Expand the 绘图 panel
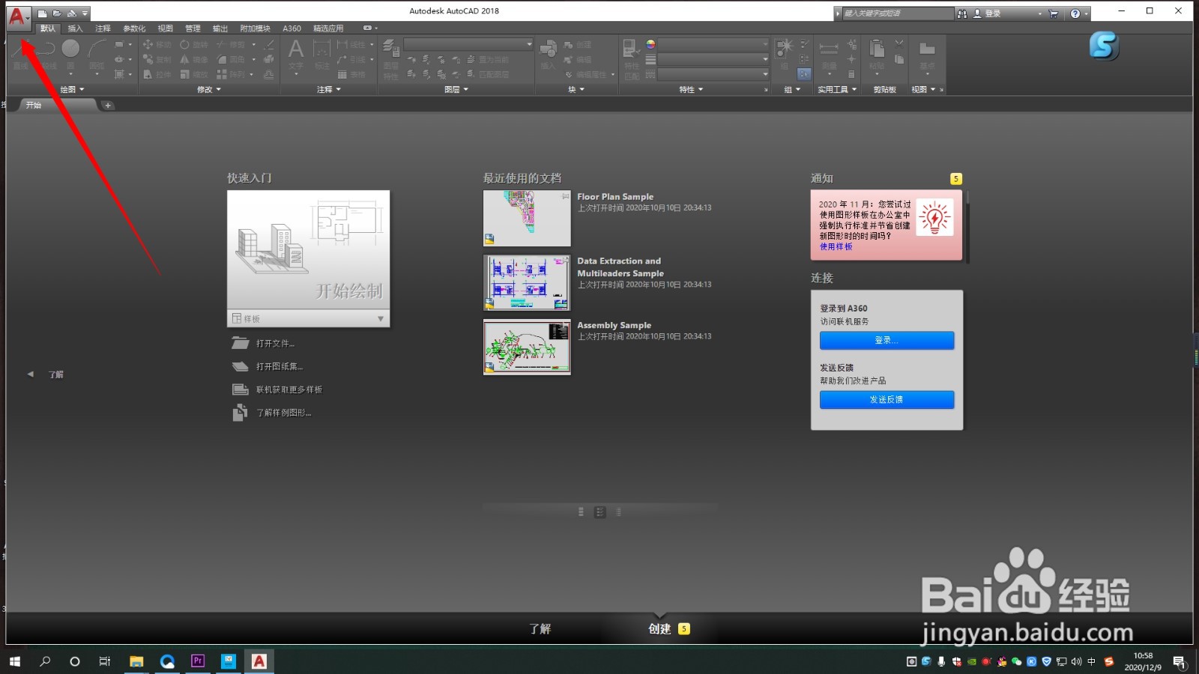This screenshot has width=1199, height=674. tap(72, 89)
